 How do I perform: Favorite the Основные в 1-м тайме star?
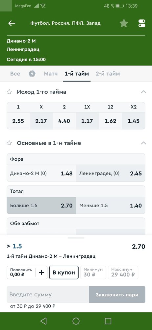[9, 143]
